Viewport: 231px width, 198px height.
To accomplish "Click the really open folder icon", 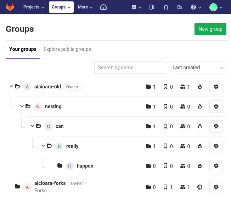I will pos(49,146).
